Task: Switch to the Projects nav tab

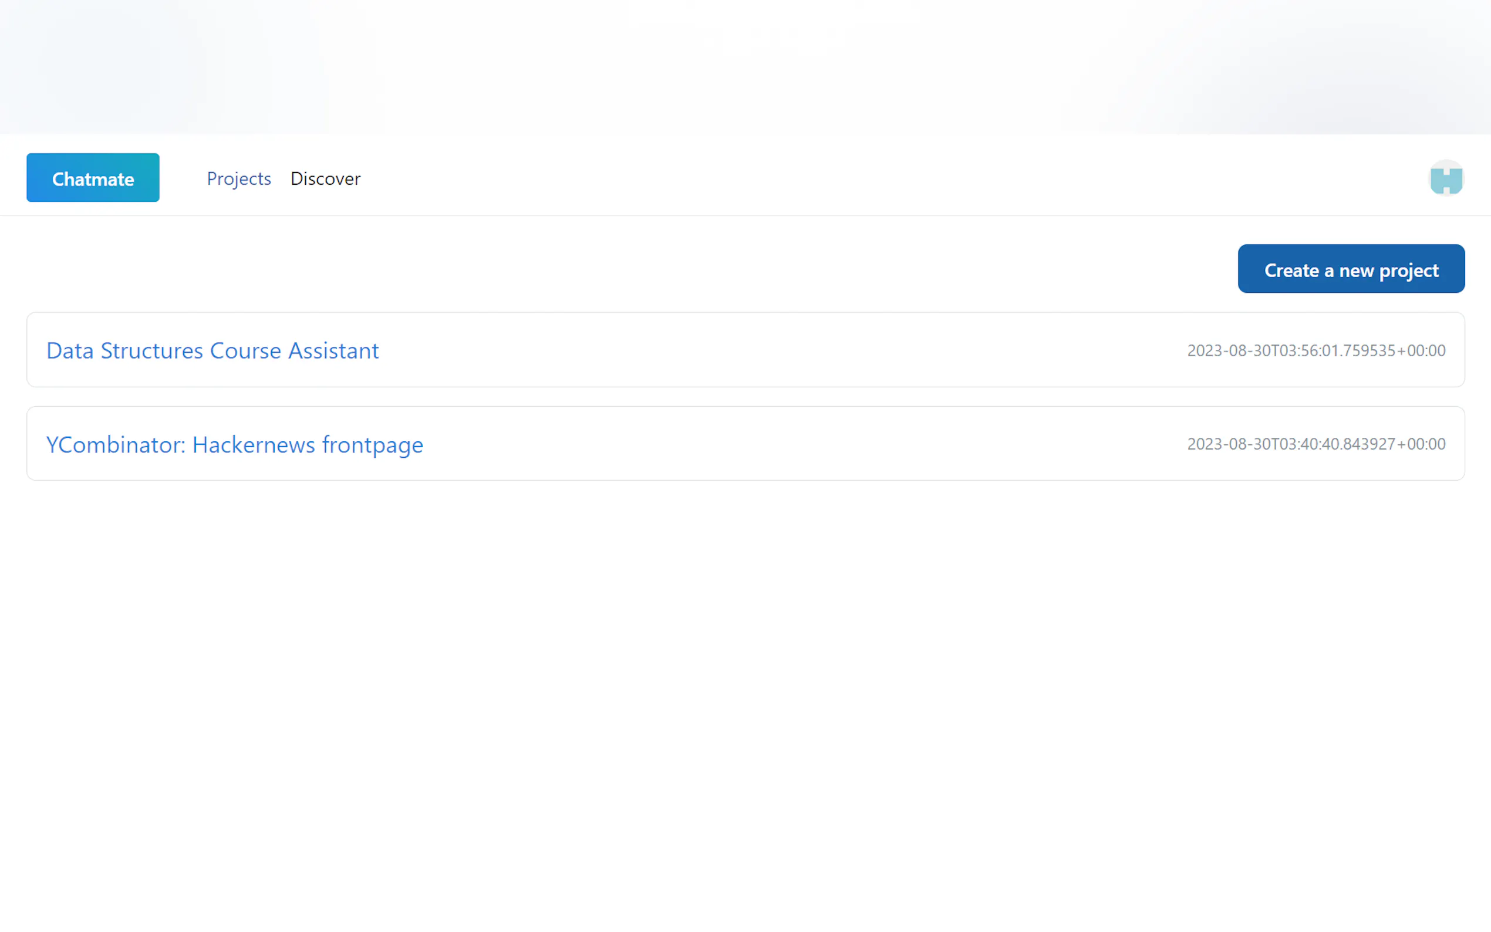Action: pos(238,179)
